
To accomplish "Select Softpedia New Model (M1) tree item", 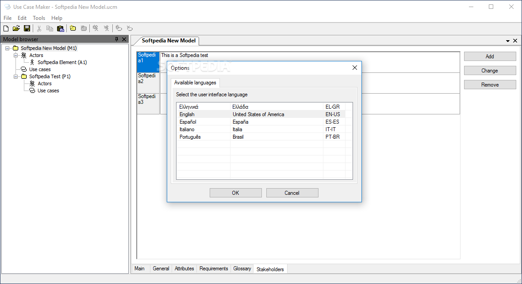I will tap(49, 48).
